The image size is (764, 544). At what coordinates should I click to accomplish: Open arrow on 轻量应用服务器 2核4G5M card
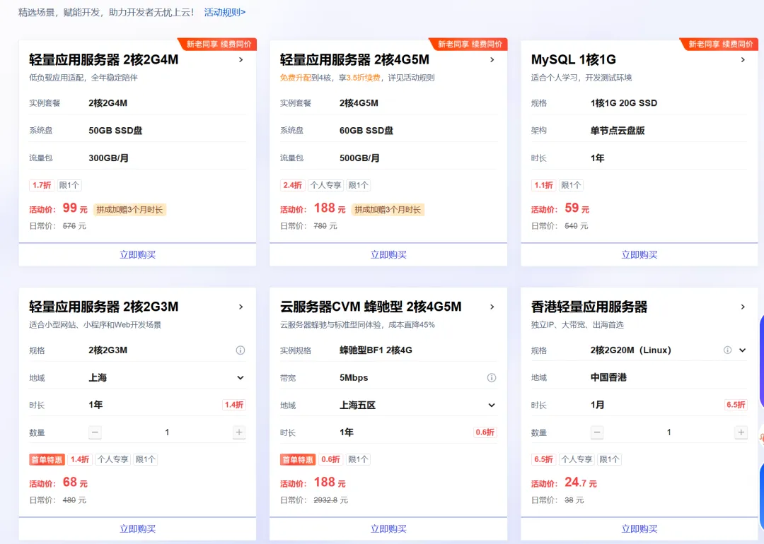pyautogui.click(x=492, y=60)
